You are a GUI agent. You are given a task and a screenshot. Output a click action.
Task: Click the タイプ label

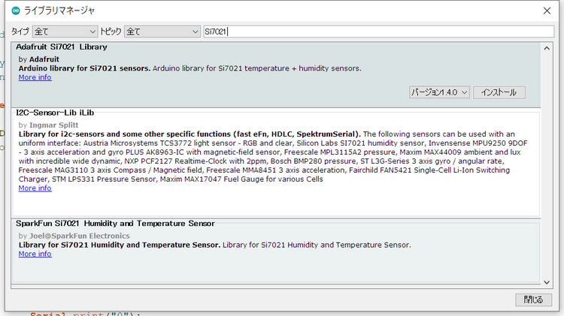20,32
